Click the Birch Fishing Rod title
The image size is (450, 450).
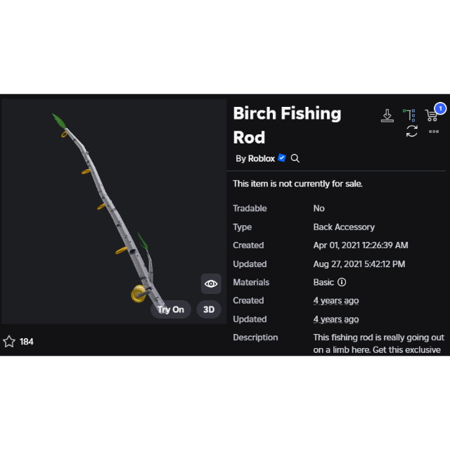(x=287, y=125)
